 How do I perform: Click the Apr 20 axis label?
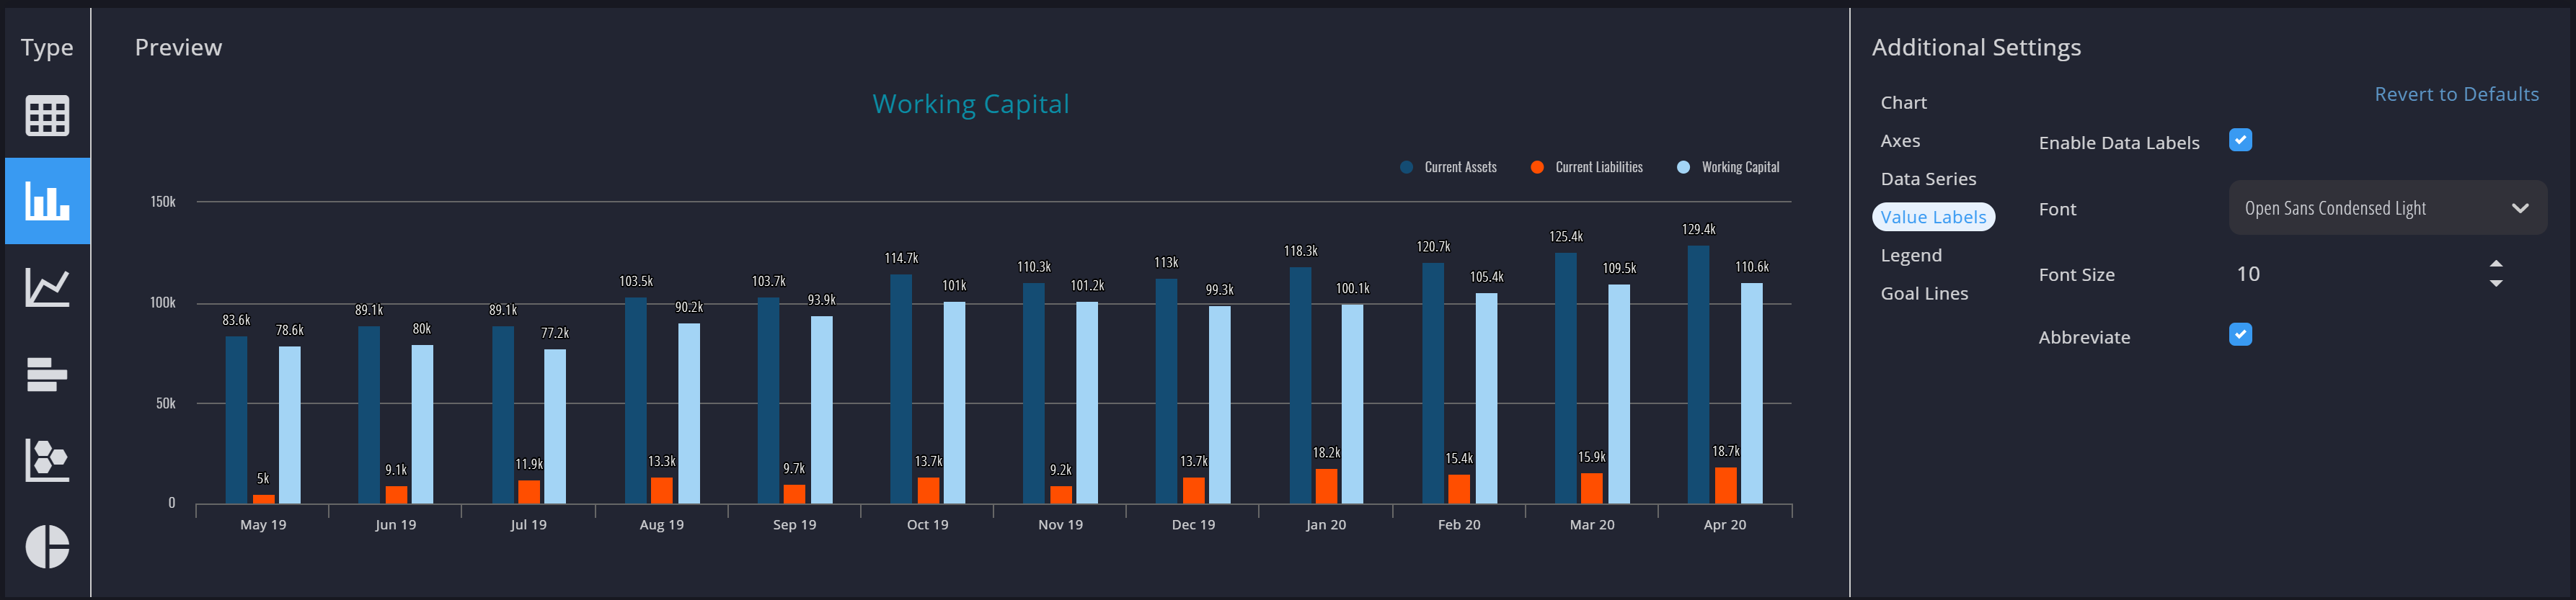(x=1725, y=525)
